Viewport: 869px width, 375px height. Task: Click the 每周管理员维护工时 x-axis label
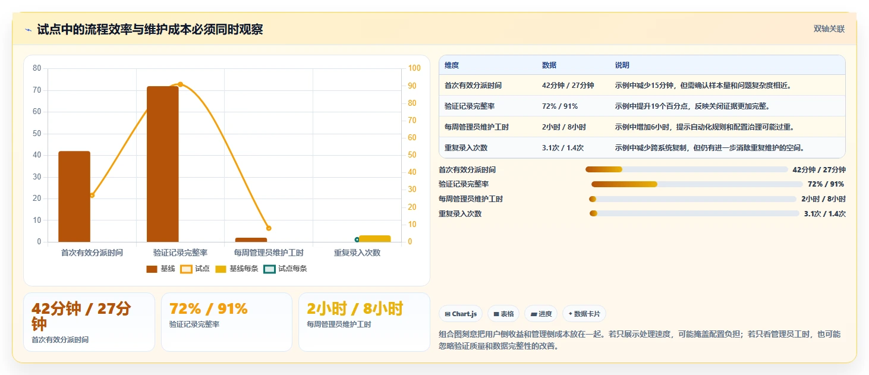click(x=269, y=253)
